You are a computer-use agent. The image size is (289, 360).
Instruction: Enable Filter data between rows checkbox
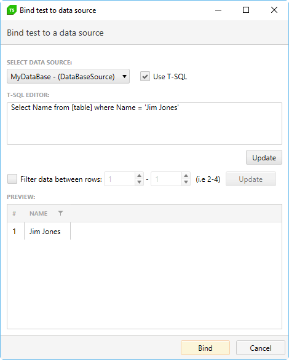12,179
